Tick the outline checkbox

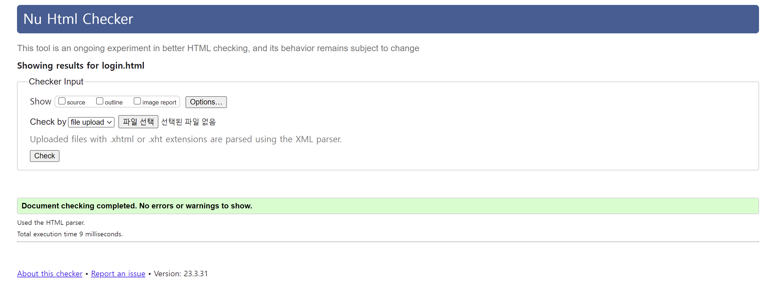tap(100, 101)
